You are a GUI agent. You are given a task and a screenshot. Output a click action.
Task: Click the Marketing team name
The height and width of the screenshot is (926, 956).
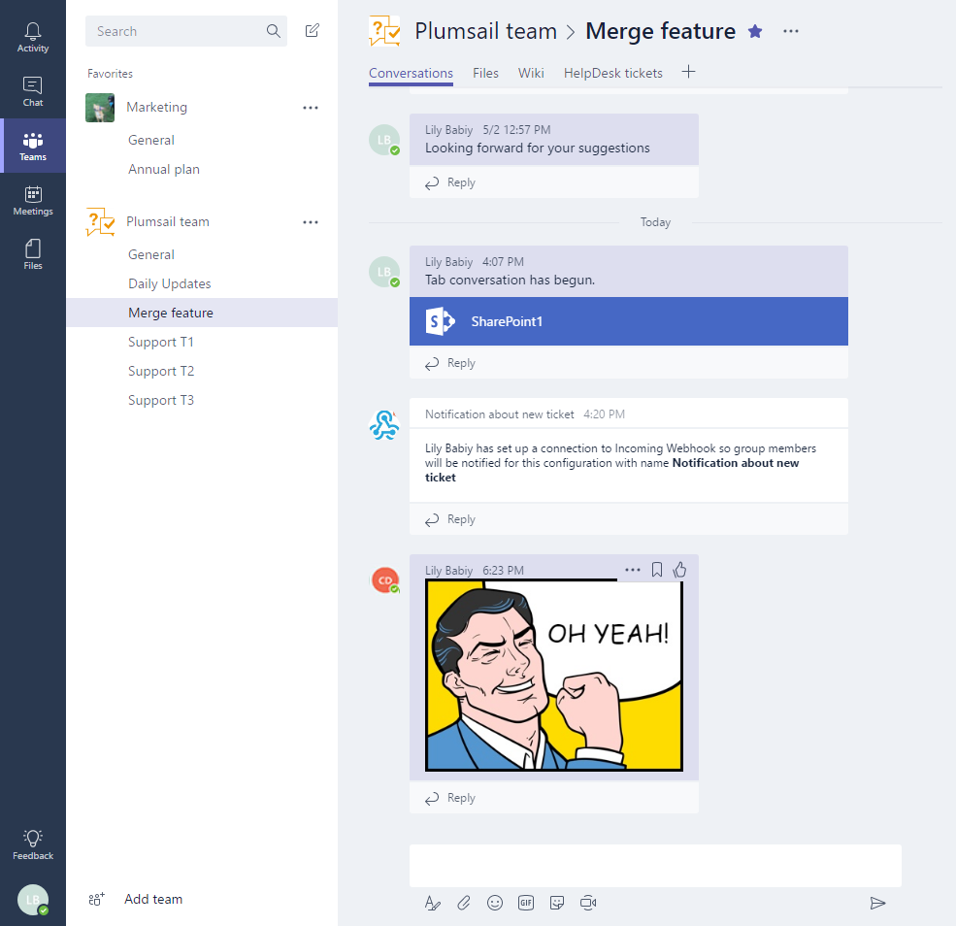coord(156,108)
